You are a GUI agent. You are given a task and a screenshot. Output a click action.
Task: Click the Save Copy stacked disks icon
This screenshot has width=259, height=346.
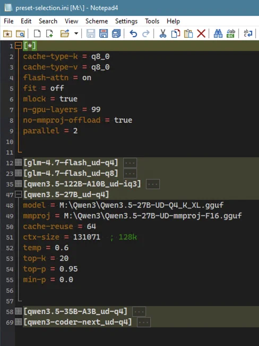[x=116, y=34]
